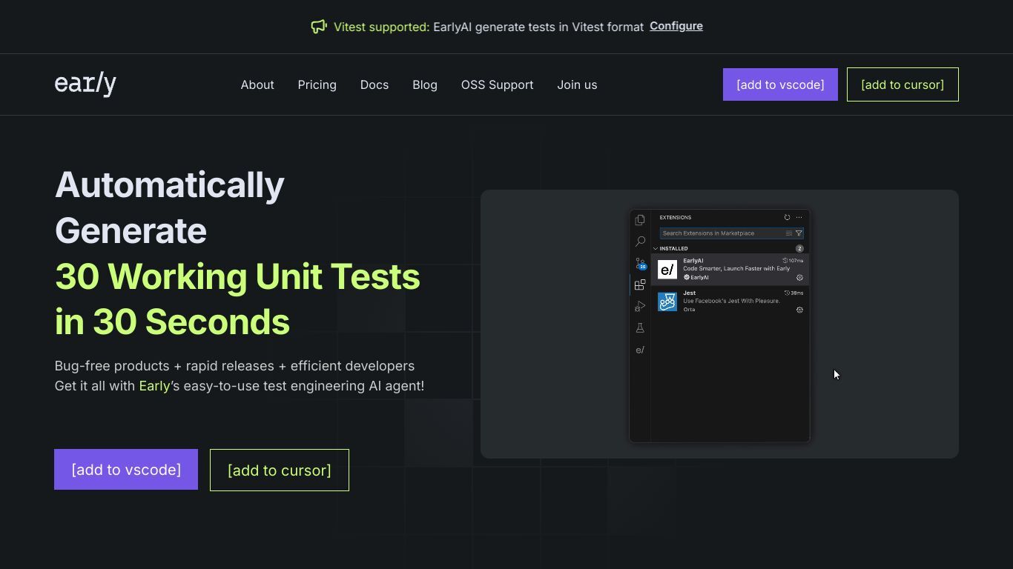Image resolution: width=1013 pixels, height=569 pixels.
Task: Click the 38ms activation time for Jest
Action: click(x=793, y=293)
